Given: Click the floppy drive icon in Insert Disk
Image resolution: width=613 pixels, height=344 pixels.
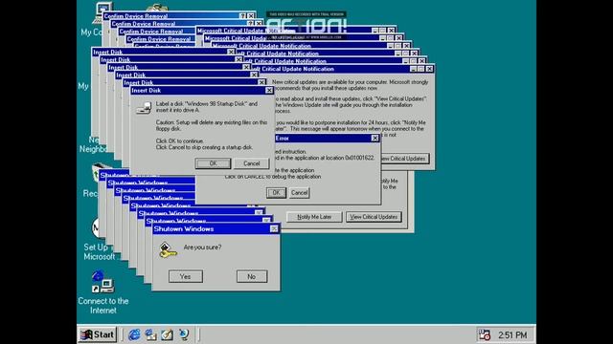Looking at the screenshot, I should click(x=144, y=108).
